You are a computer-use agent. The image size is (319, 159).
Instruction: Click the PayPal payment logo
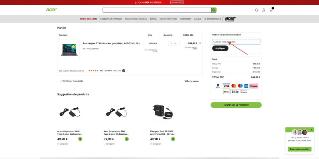[x=218, y=86]
